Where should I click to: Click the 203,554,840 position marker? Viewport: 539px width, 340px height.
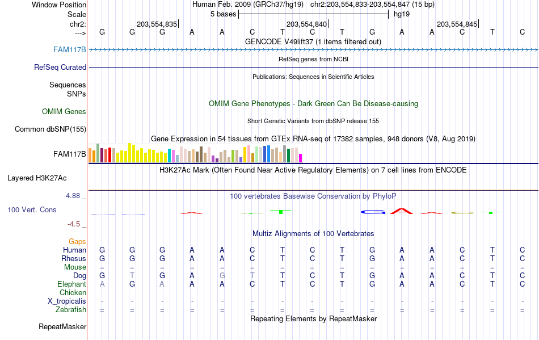coord(307,24)
